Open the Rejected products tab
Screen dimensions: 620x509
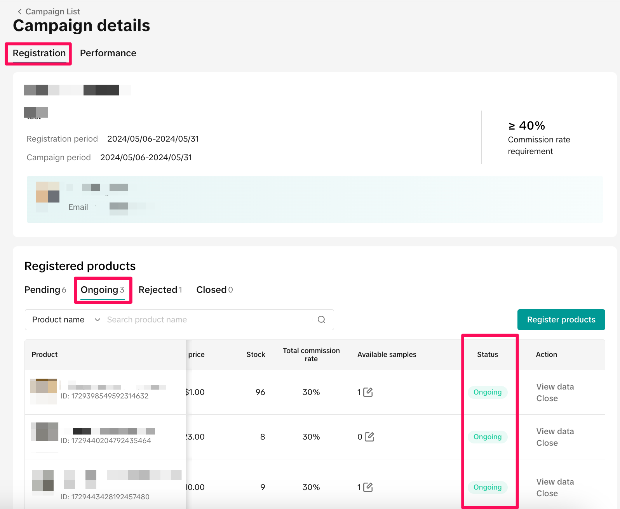(x=160, y=290)
